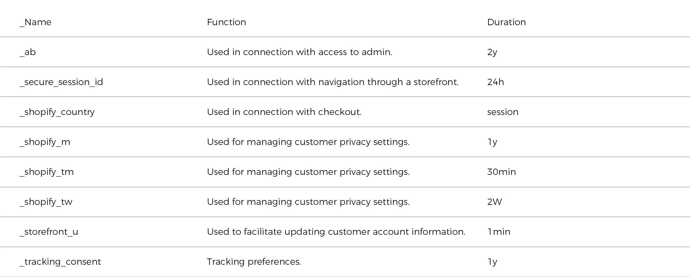
Task: Select the _shopify_tm cookie name
Action: tap(46, 172)
